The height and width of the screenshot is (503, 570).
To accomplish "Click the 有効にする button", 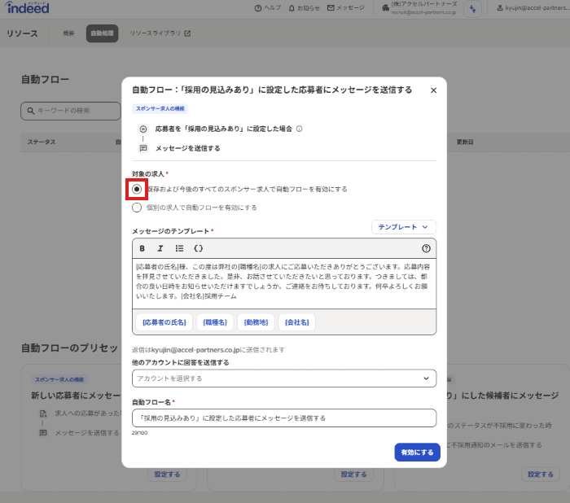I will (x=417, y=452).
